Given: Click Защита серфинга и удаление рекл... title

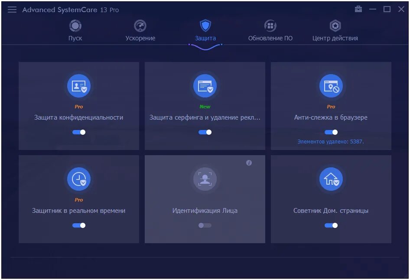Looking at the screenshot, I should (205, 117).
